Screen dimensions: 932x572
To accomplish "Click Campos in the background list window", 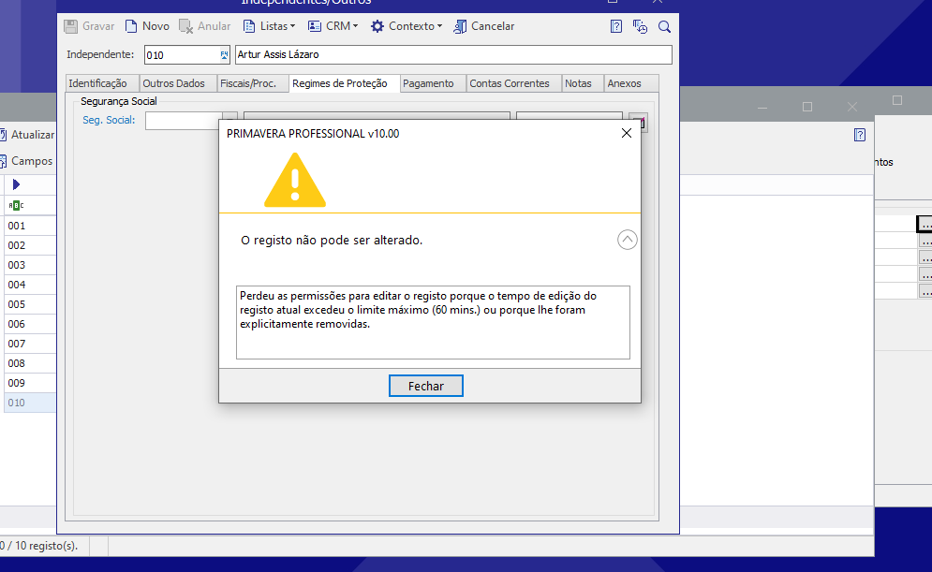I will [27, 161].
